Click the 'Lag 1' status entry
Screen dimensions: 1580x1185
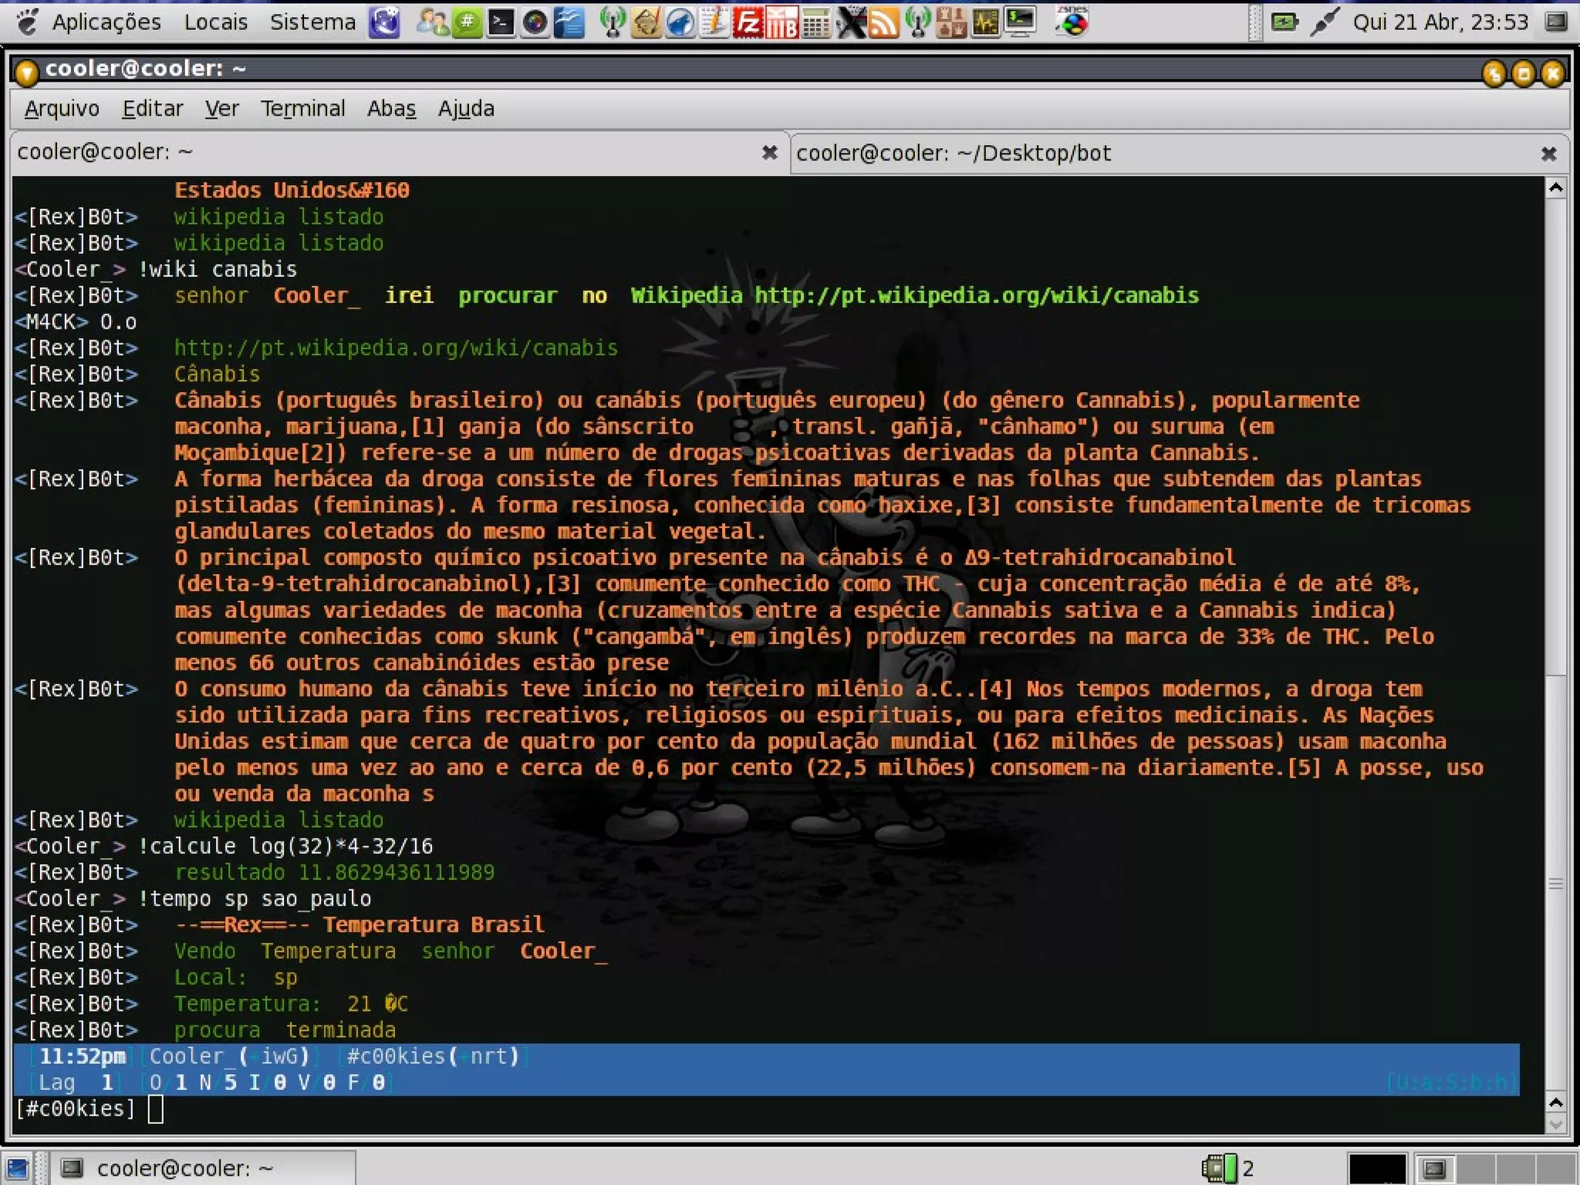(76, 1082)
